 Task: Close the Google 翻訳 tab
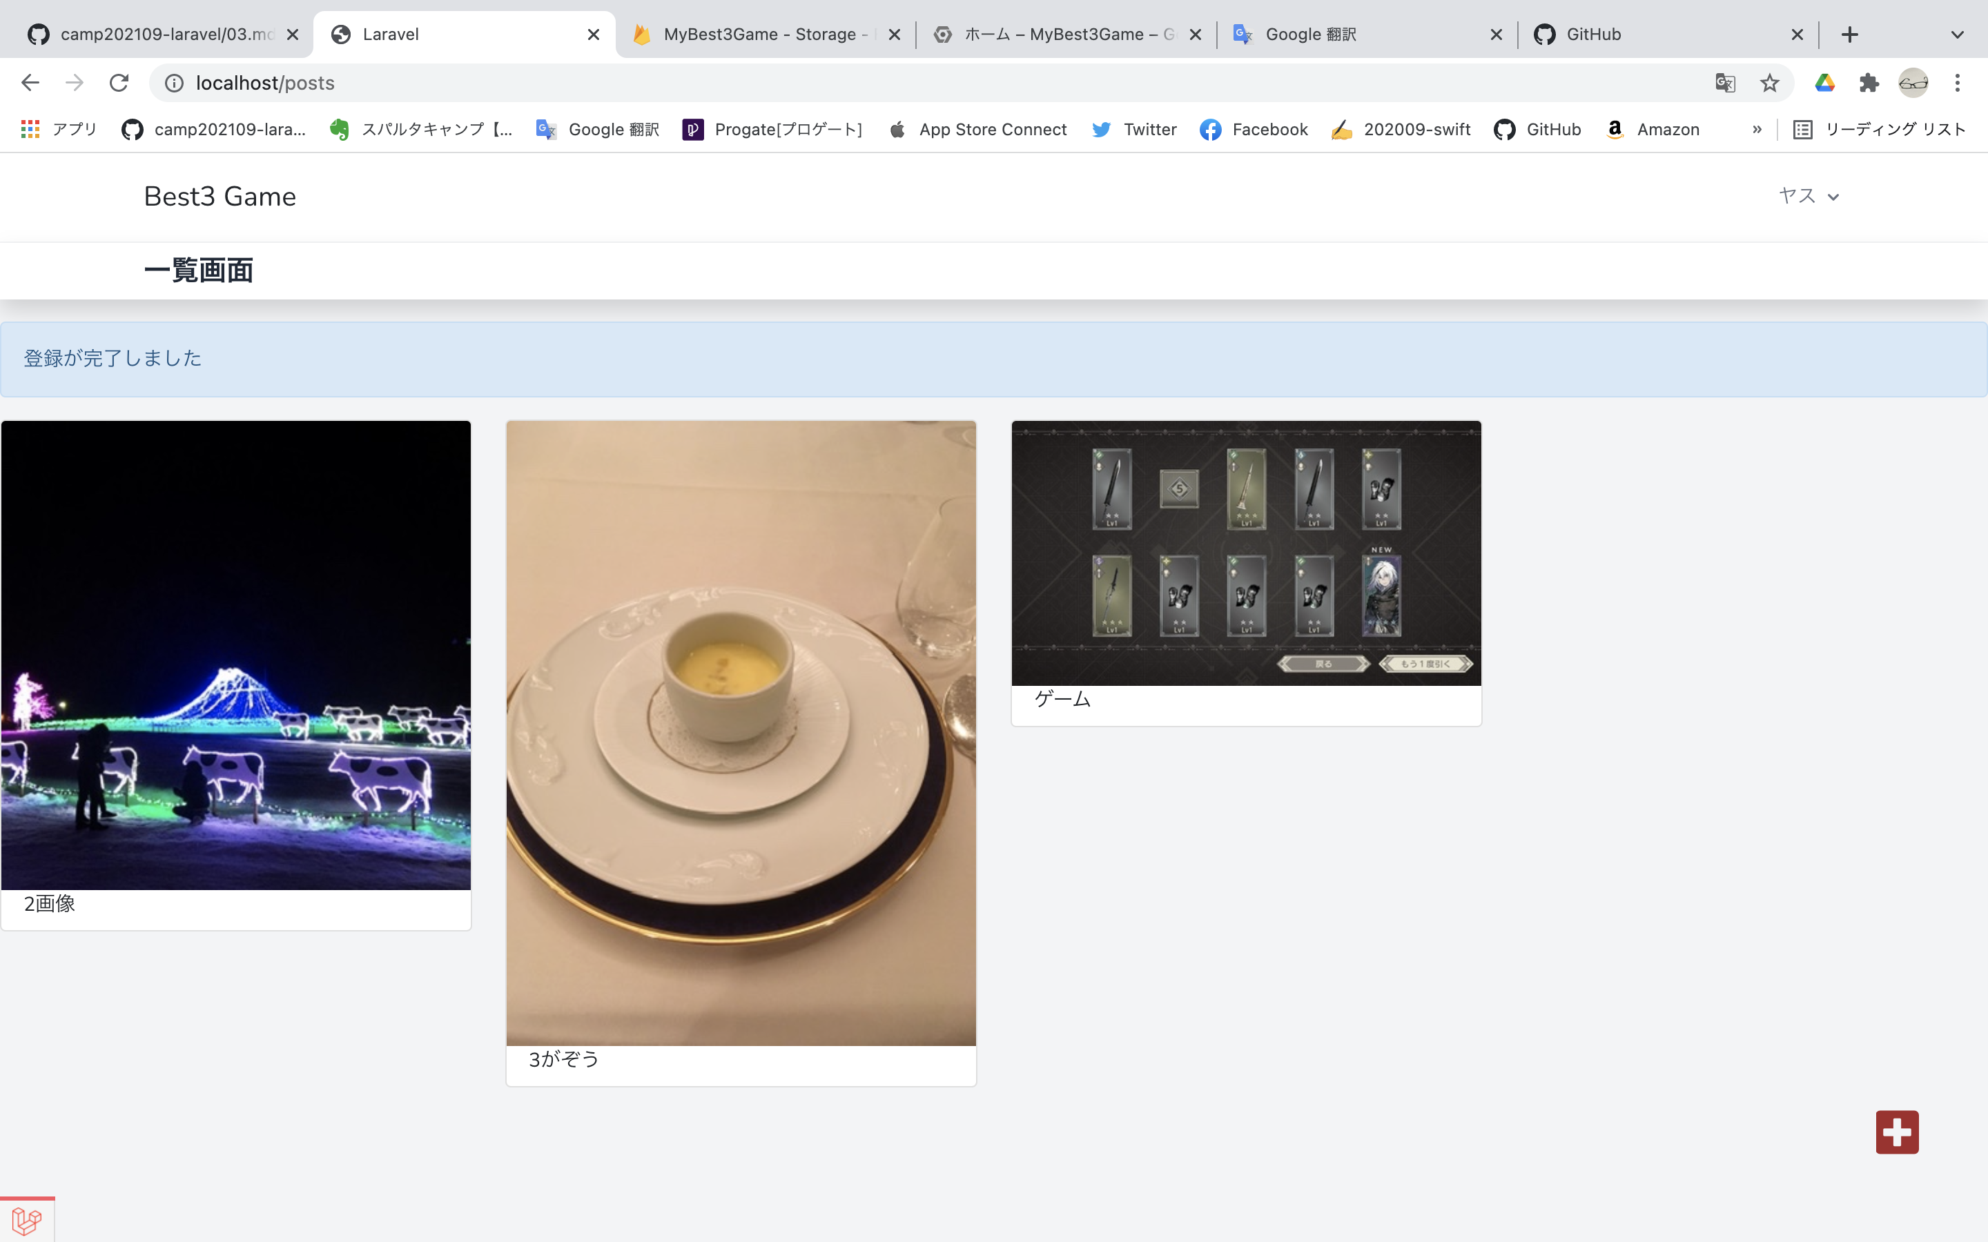pyautogui.click(x=1496, y=34)
